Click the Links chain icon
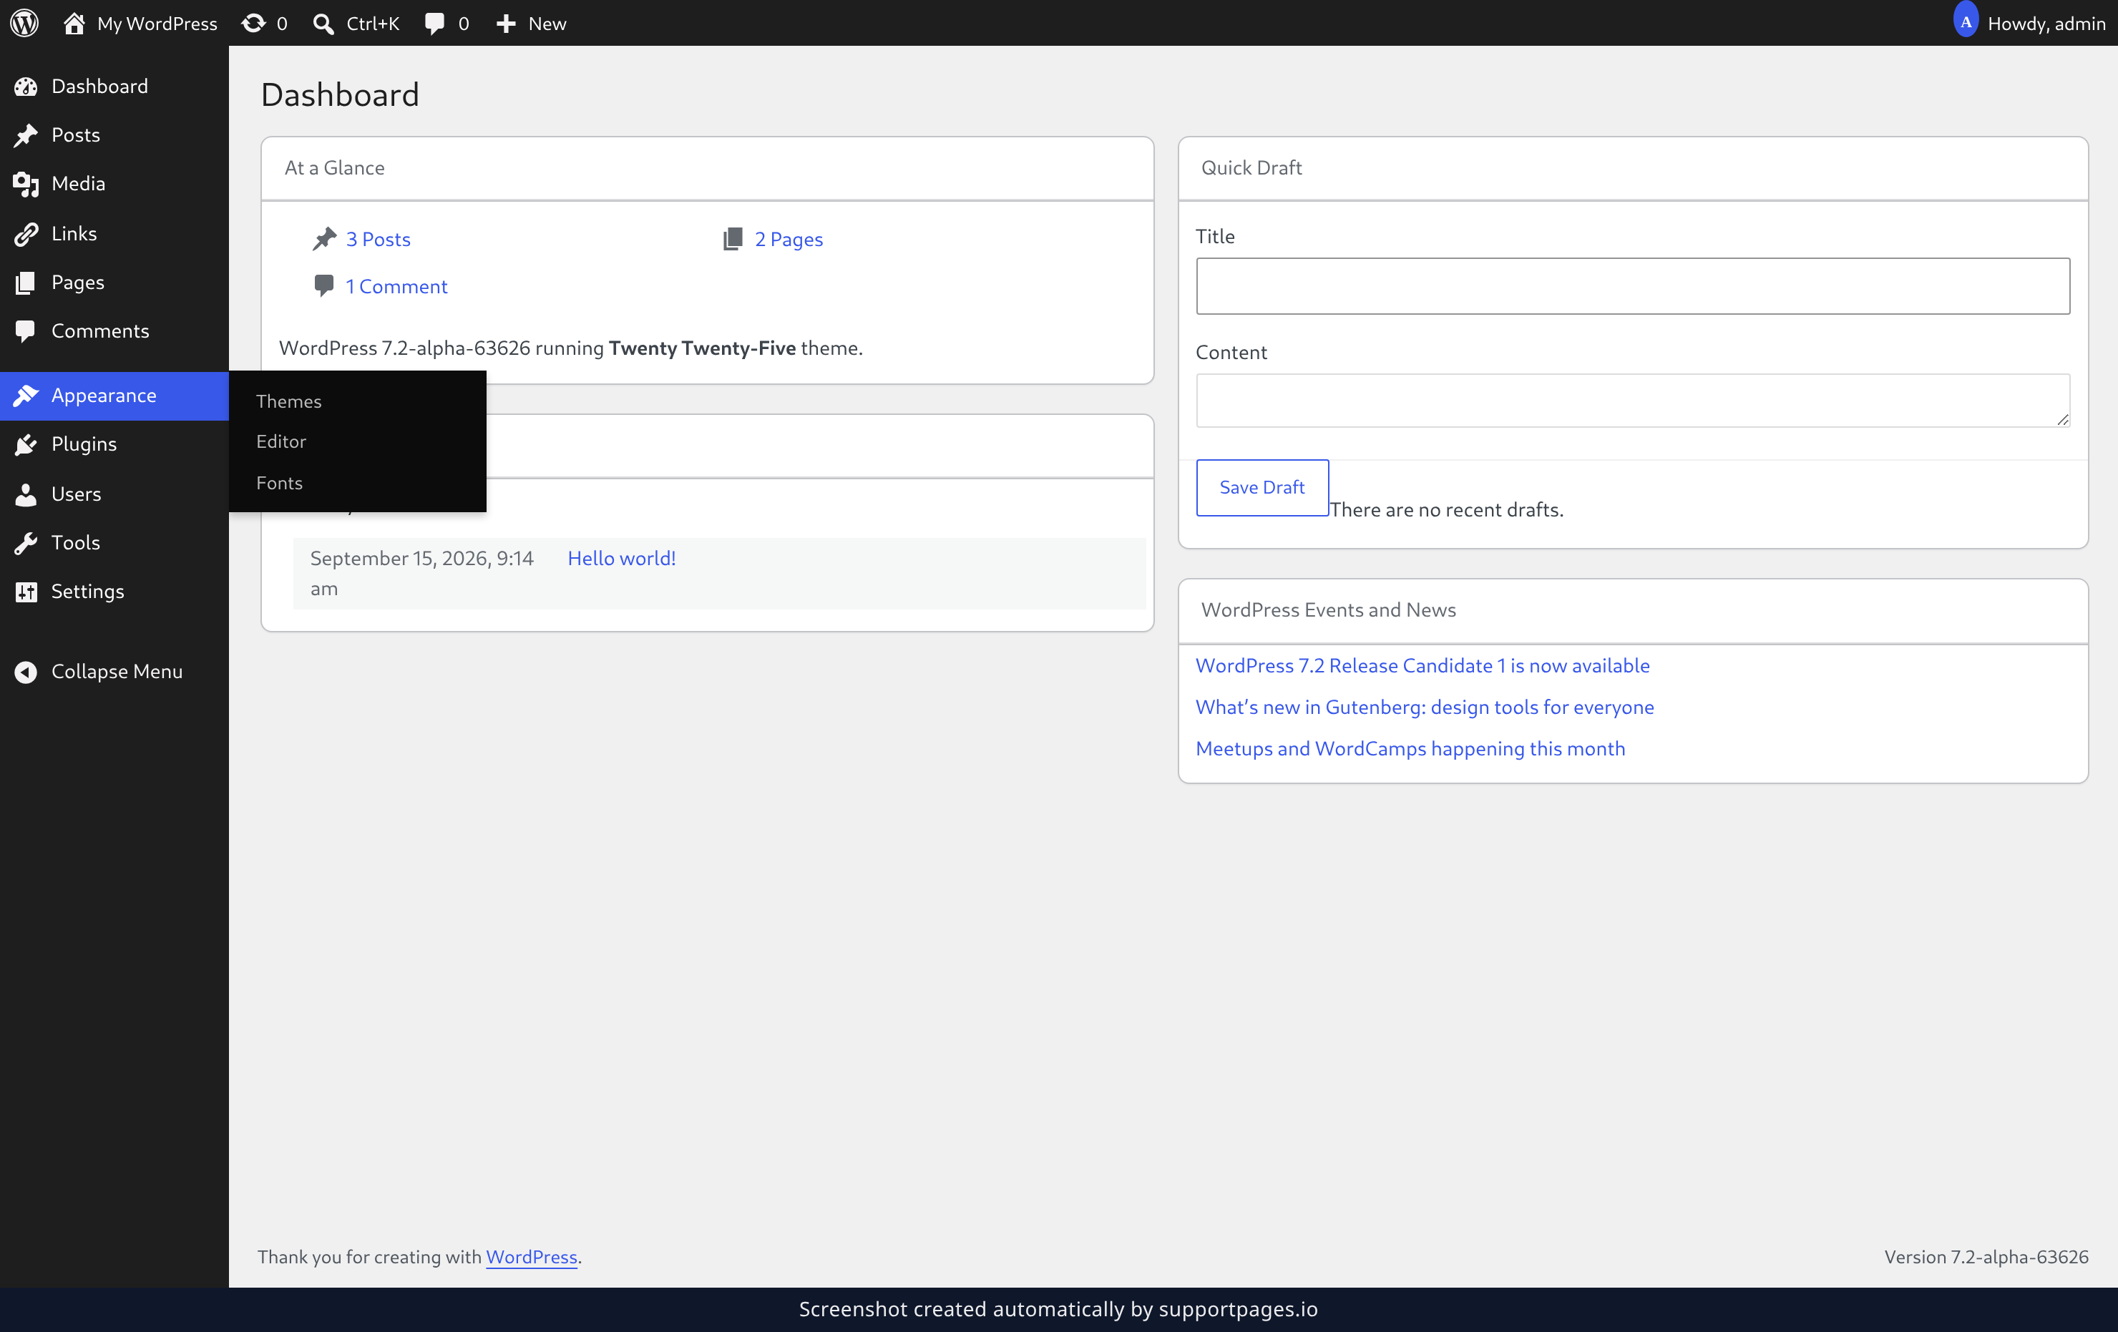The image size is (2118, 1332). point(26,234)
